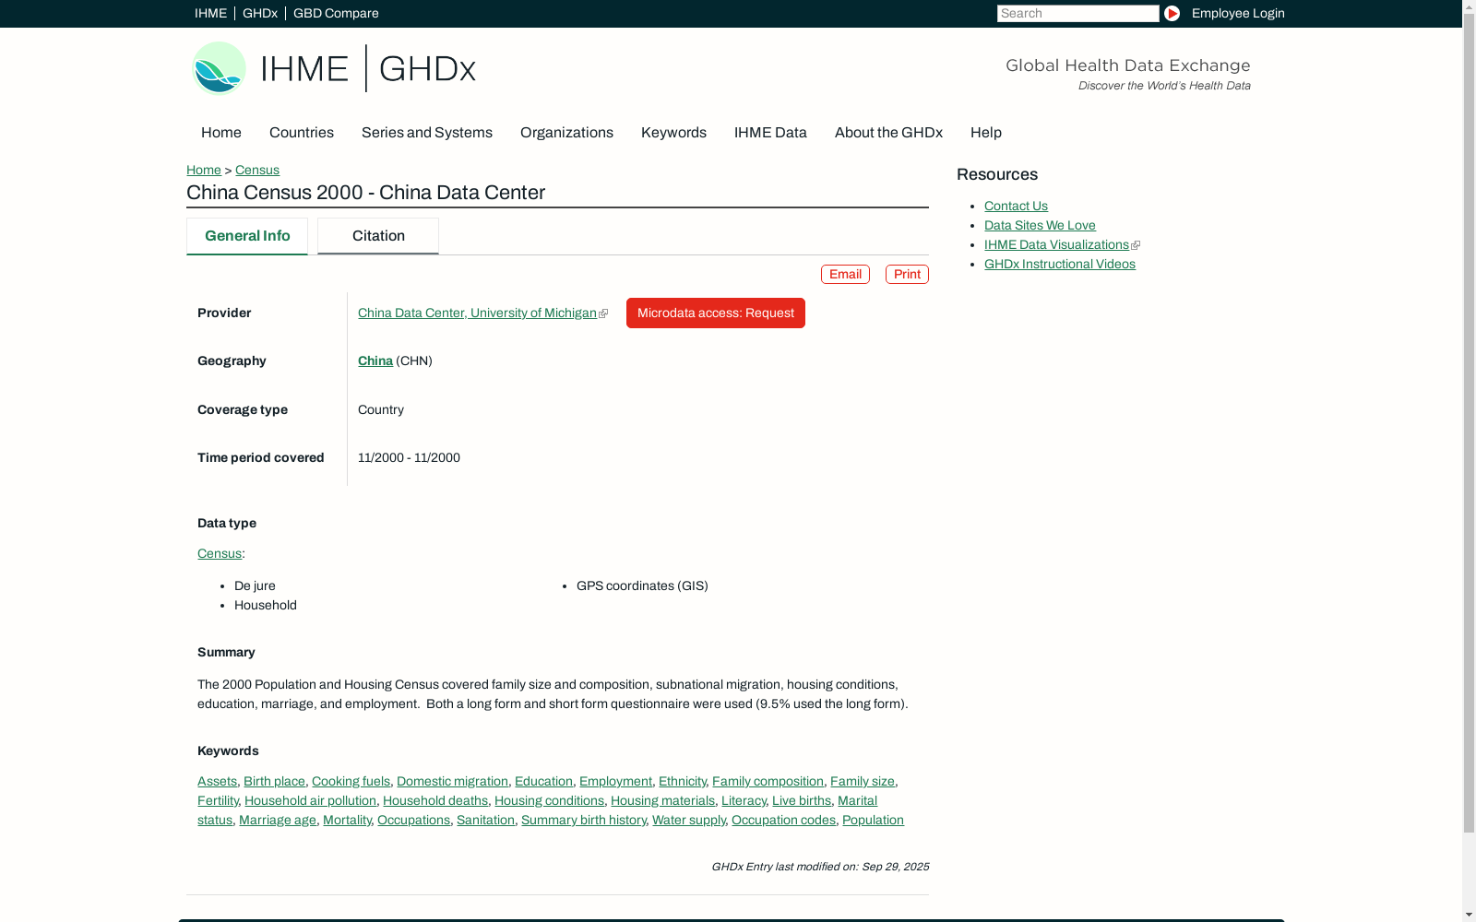
Task: Switch to the Citation tab
Action: click(x=378, y=236)
